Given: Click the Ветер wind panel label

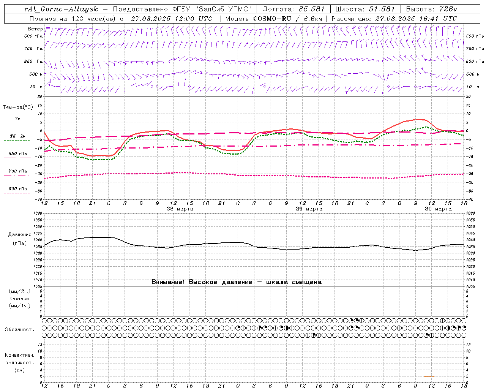Looking at the screenshot, I should (35, 29).
